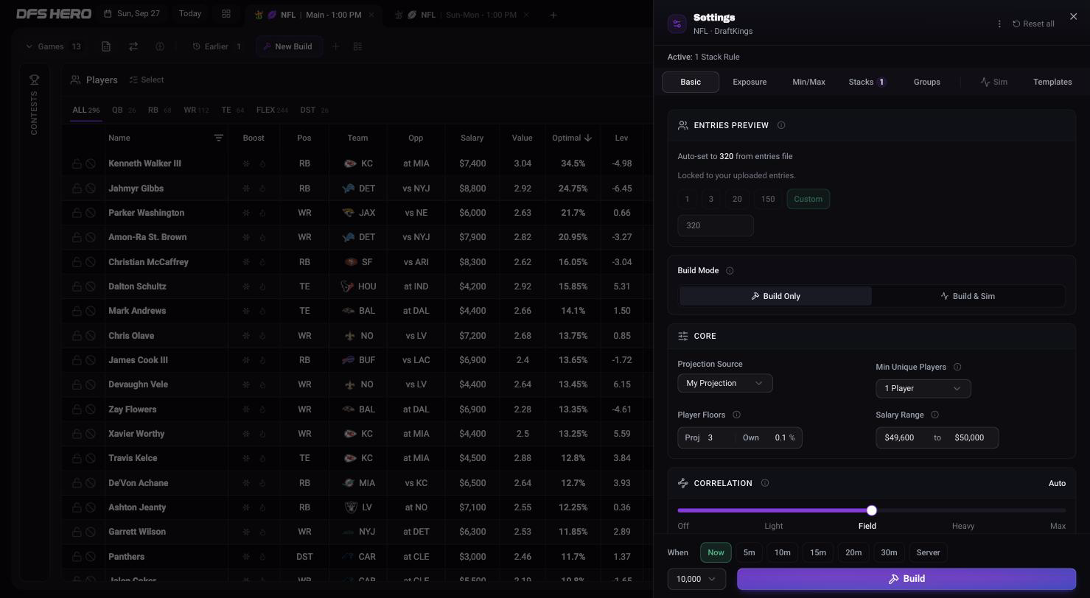Screen dimensions: 1090x598
Task: Click the Settings sliders icon in panel header
Action: (677, 24)
